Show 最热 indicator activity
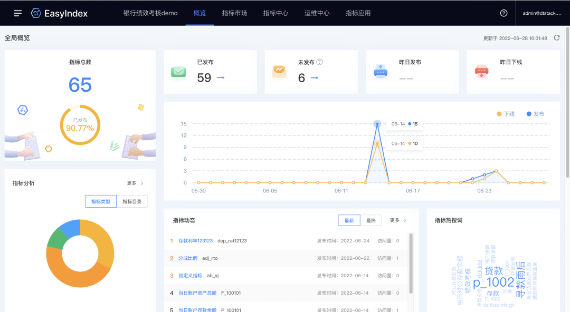Image resolution: width=570 pixels, height=312 pixels. pos(371,220)
